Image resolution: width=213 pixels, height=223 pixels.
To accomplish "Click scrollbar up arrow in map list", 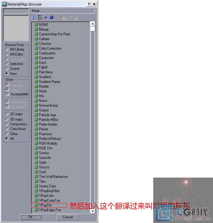I will (92, 24).
